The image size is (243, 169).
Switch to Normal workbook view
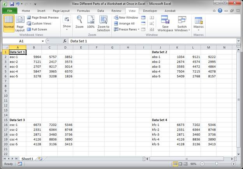[9, 23]
